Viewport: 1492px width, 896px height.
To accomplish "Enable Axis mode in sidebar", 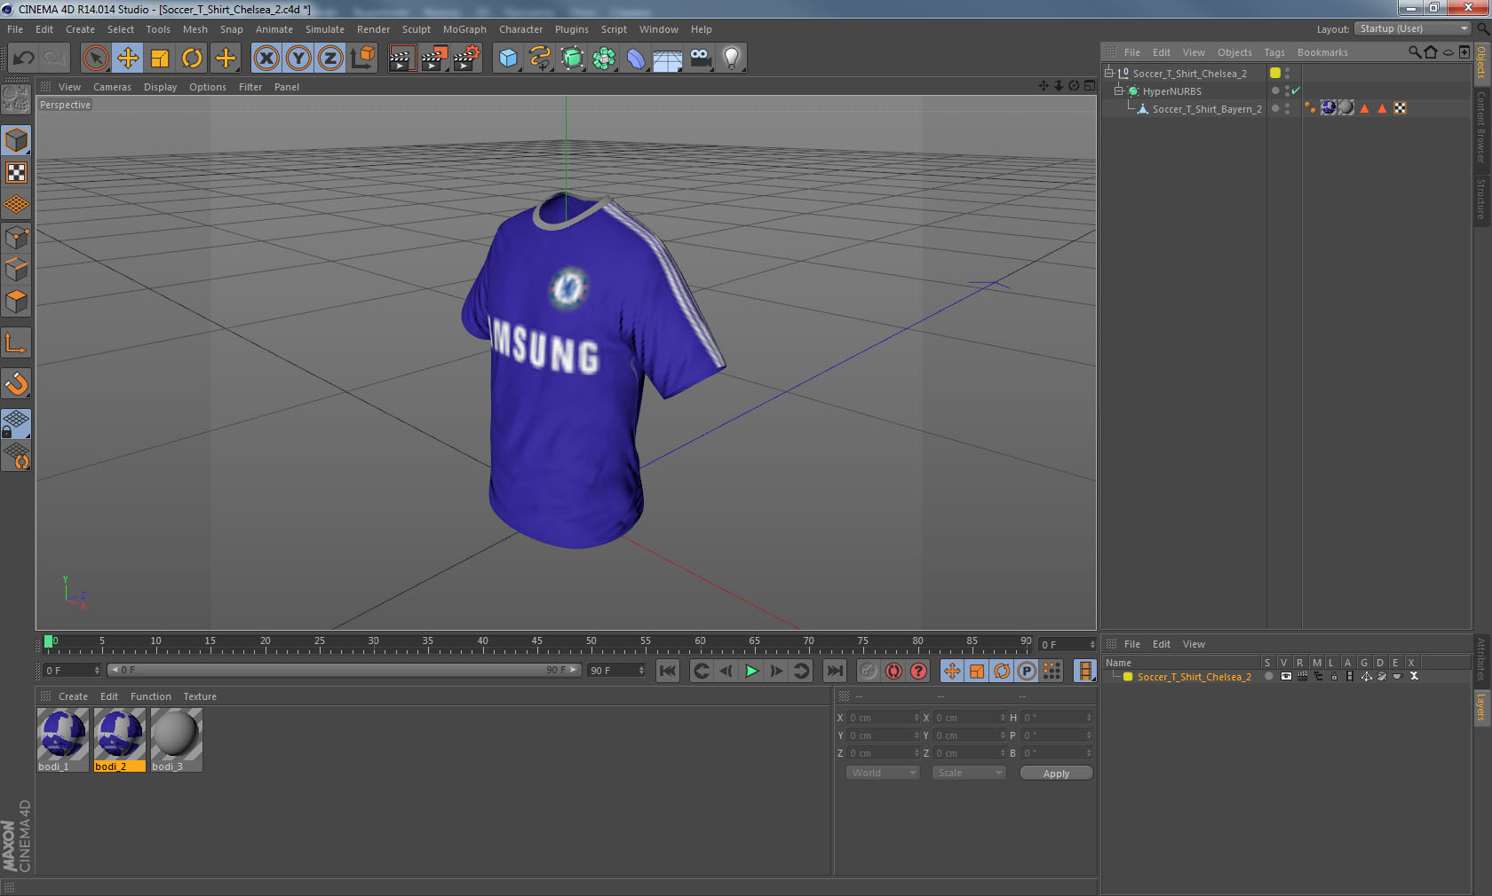I will tap(16, 342).
